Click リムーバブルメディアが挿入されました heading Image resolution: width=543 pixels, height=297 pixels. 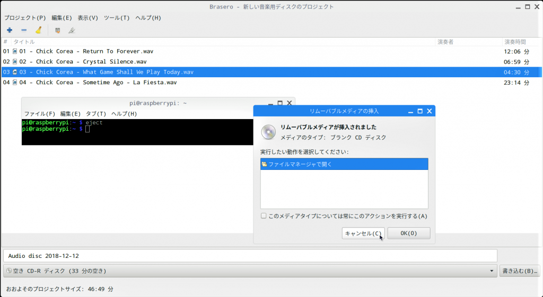click(x=328, y=127)
